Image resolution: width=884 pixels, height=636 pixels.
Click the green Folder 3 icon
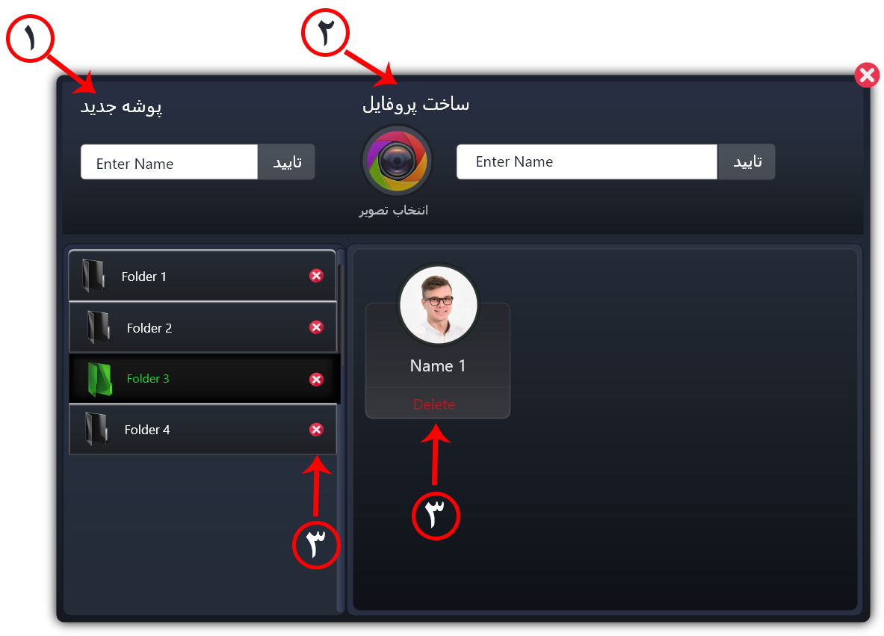(x=100, y=379)
